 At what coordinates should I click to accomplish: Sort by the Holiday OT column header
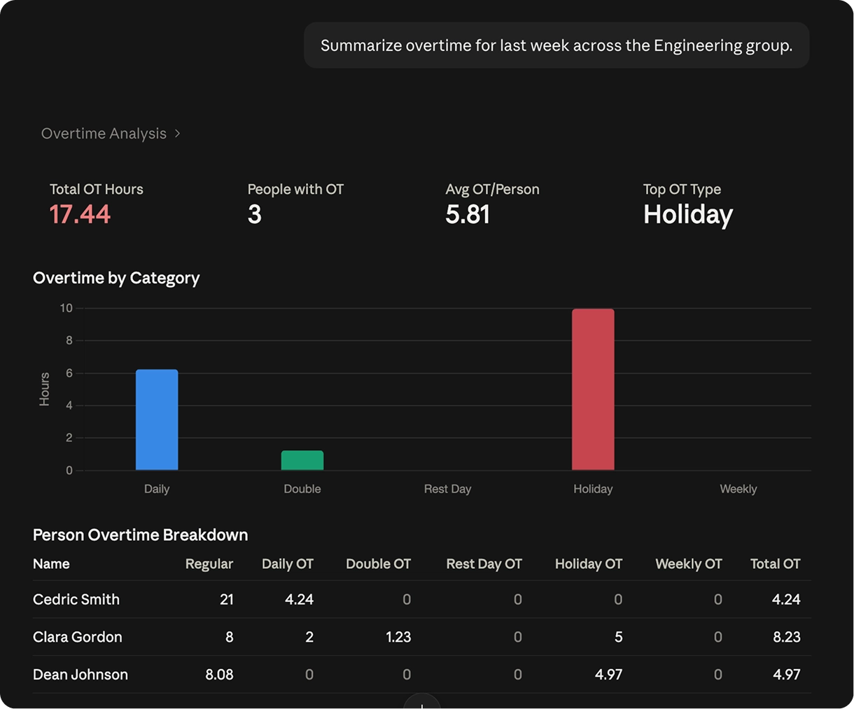(589, 564)
